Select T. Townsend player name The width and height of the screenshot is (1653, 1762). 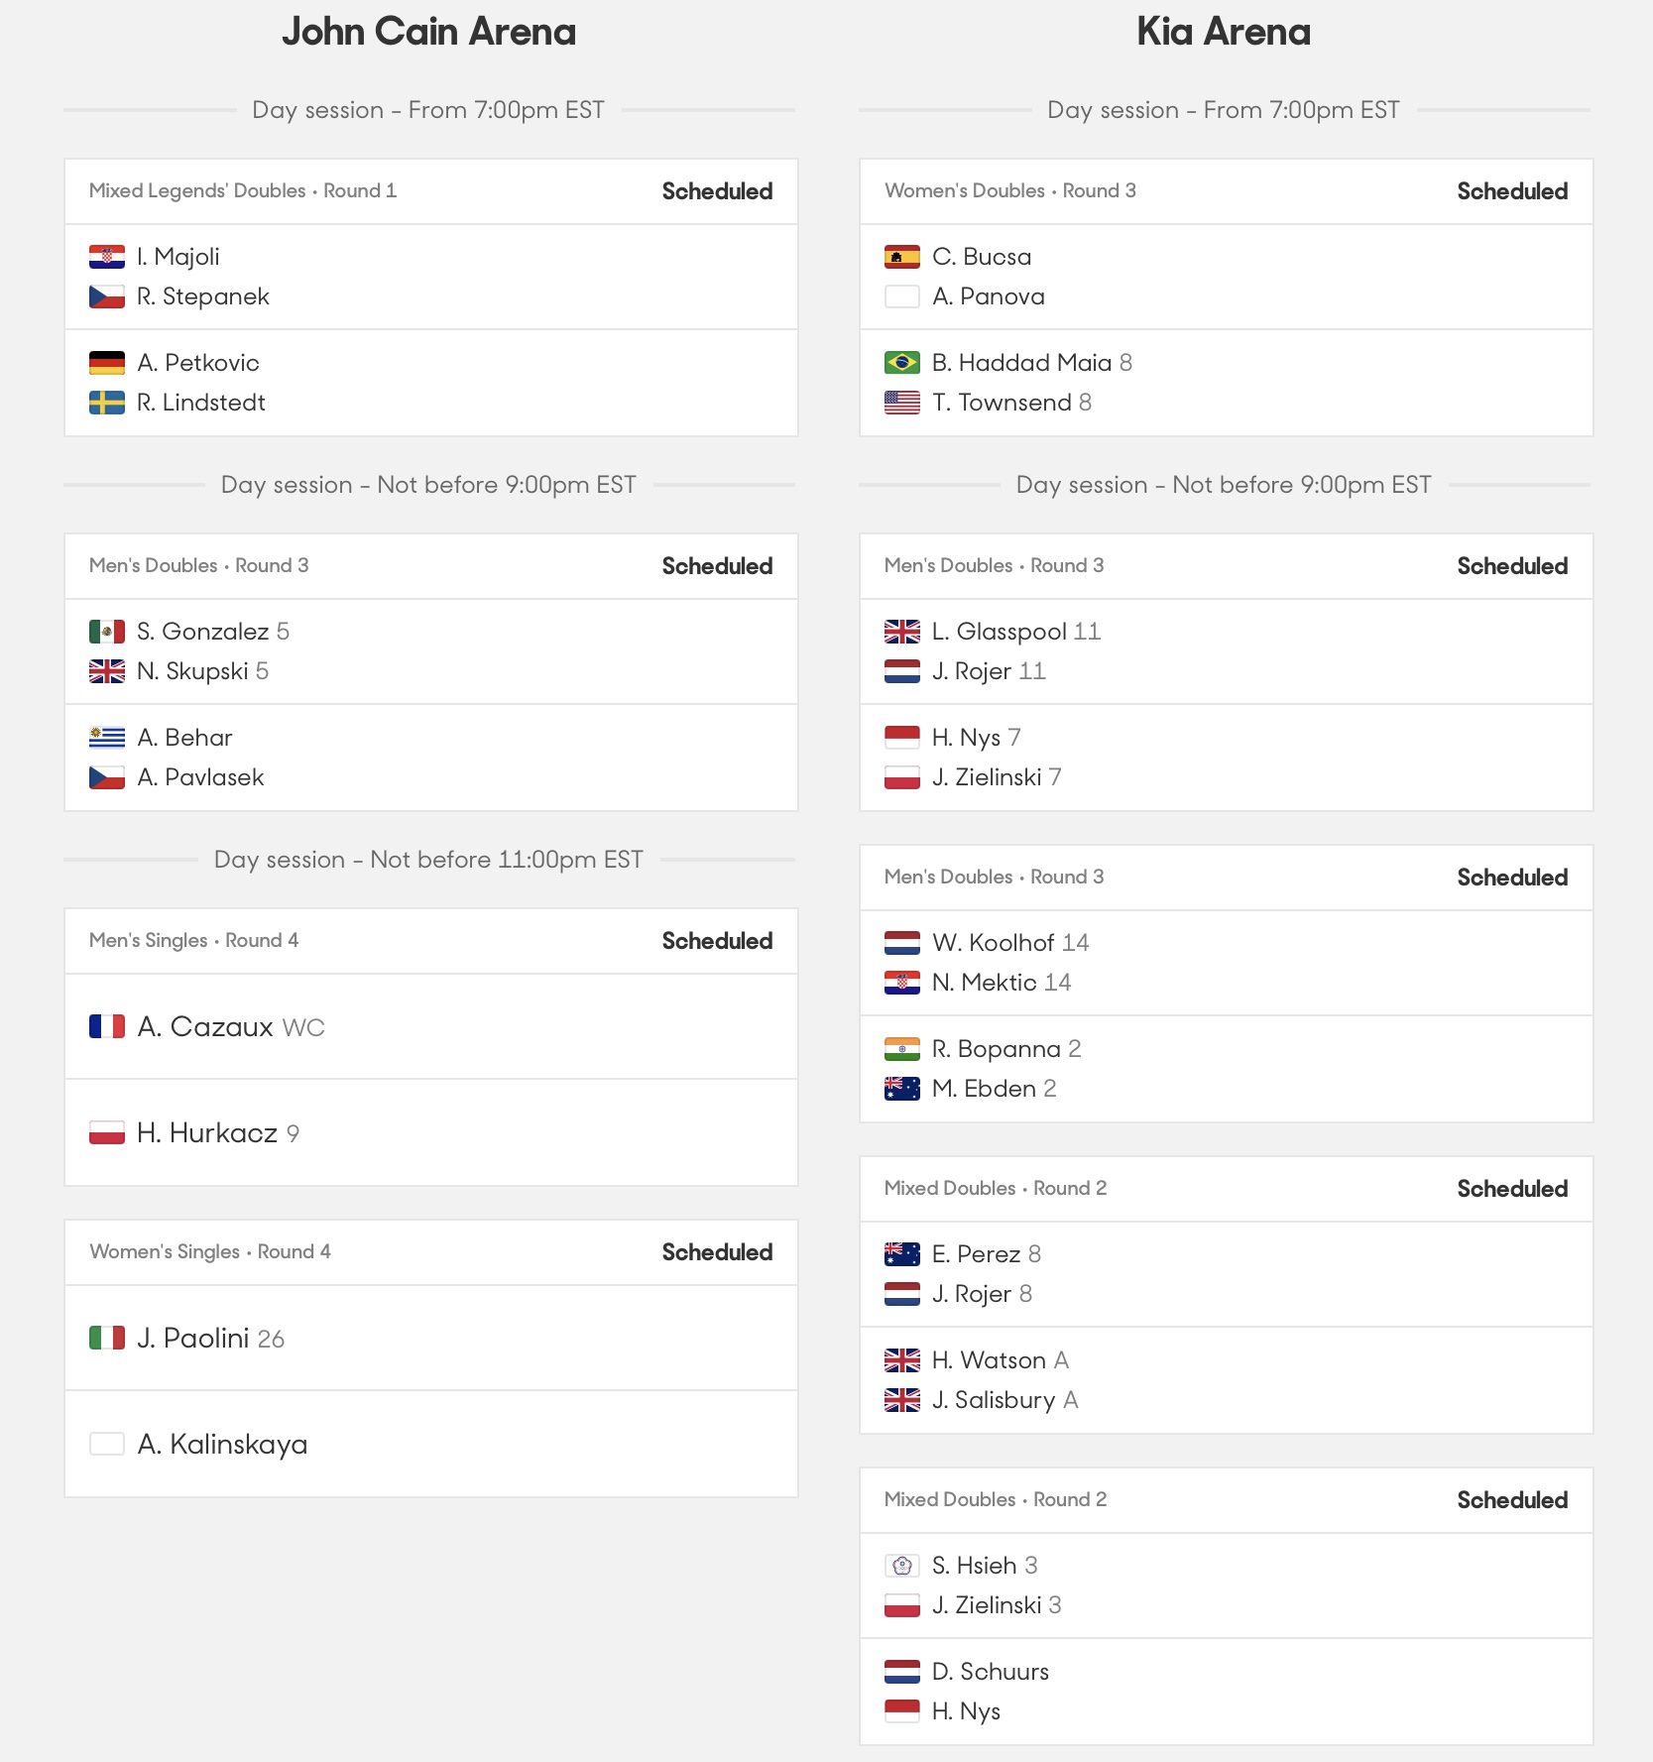[x=1002, y=403]
